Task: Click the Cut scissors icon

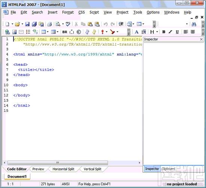Action: click(x=76, y=24)
